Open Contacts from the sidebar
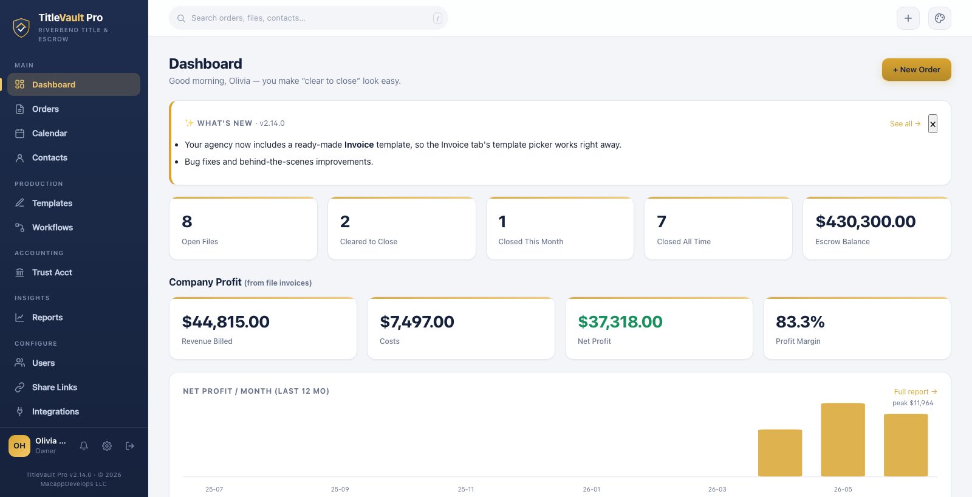Viewport: 972px width, 497px height. pos(74,157)
